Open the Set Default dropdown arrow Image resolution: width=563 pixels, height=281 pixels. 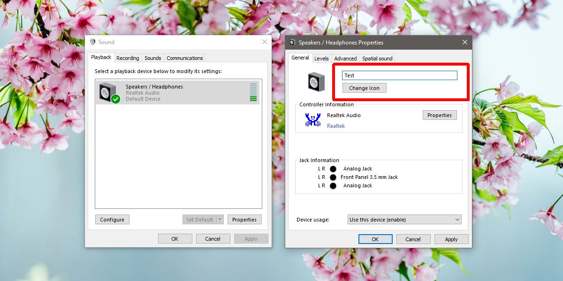click(220, 220)
